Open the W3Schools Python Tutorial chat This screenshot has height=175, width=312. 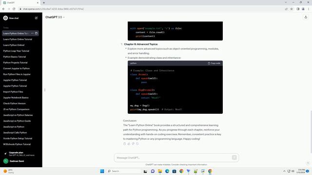click(x=17, y=144)
